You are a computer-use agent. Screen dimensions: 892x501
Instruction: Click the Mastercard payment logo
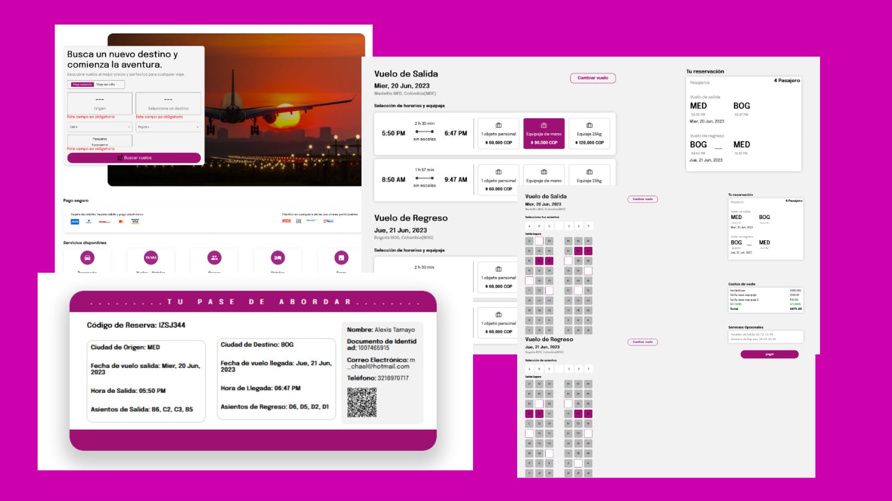point(120,221)
